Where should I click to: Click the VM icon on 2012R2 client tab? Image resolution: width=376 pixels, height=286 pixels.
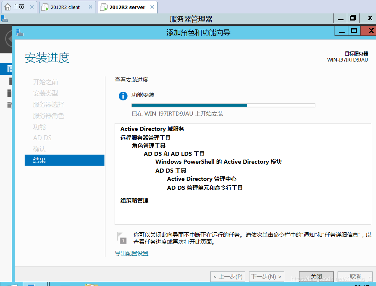pos(45,7)
